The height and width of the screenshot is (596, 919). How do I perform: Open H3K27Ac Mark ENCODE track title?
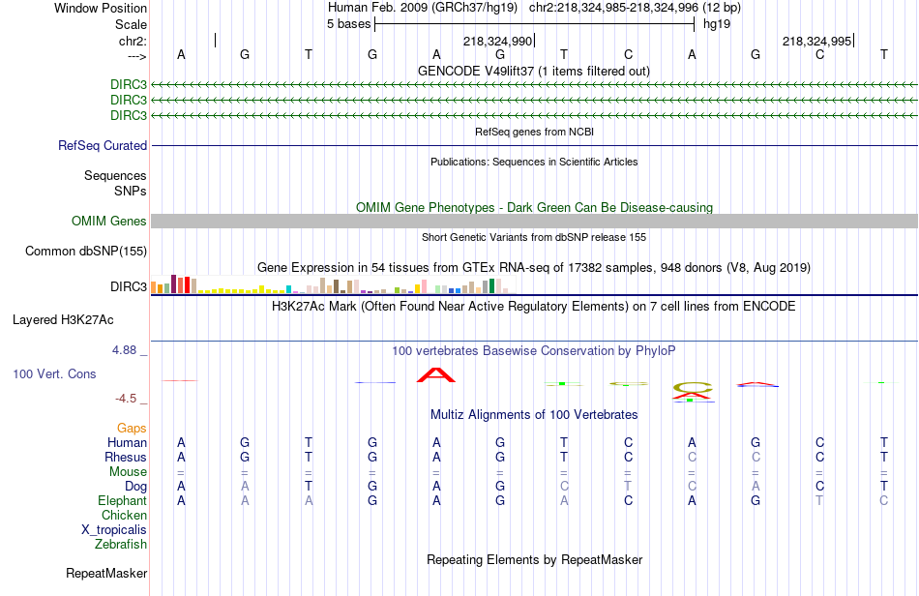tap(534, 307)
